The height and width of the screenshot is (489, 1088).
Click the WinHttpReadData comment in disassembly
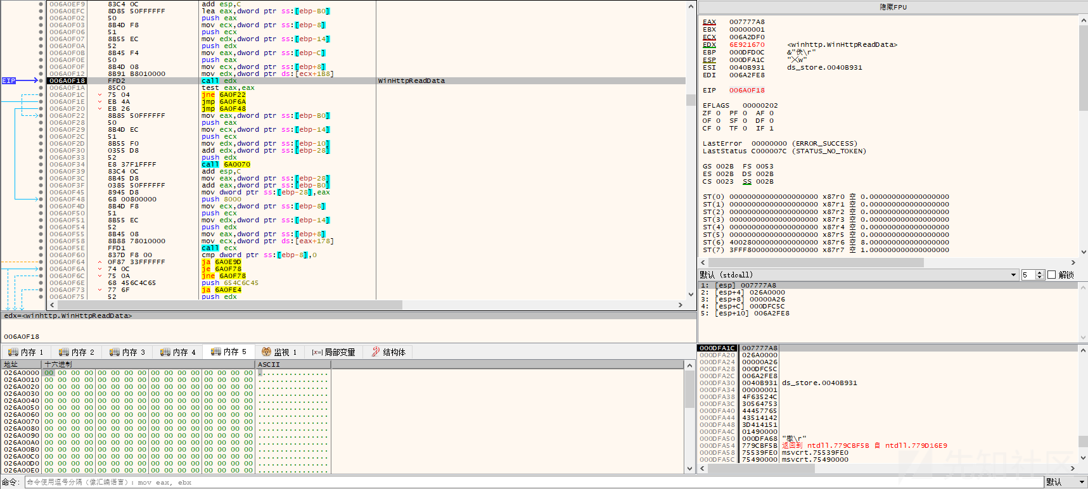pyautogui.click(x=411, y=81)
